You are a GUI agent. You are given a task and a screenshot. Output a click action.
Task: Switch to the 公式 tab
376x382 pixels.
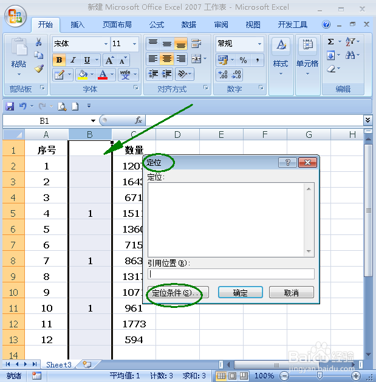pyautogui.click(x=157, y=25)
